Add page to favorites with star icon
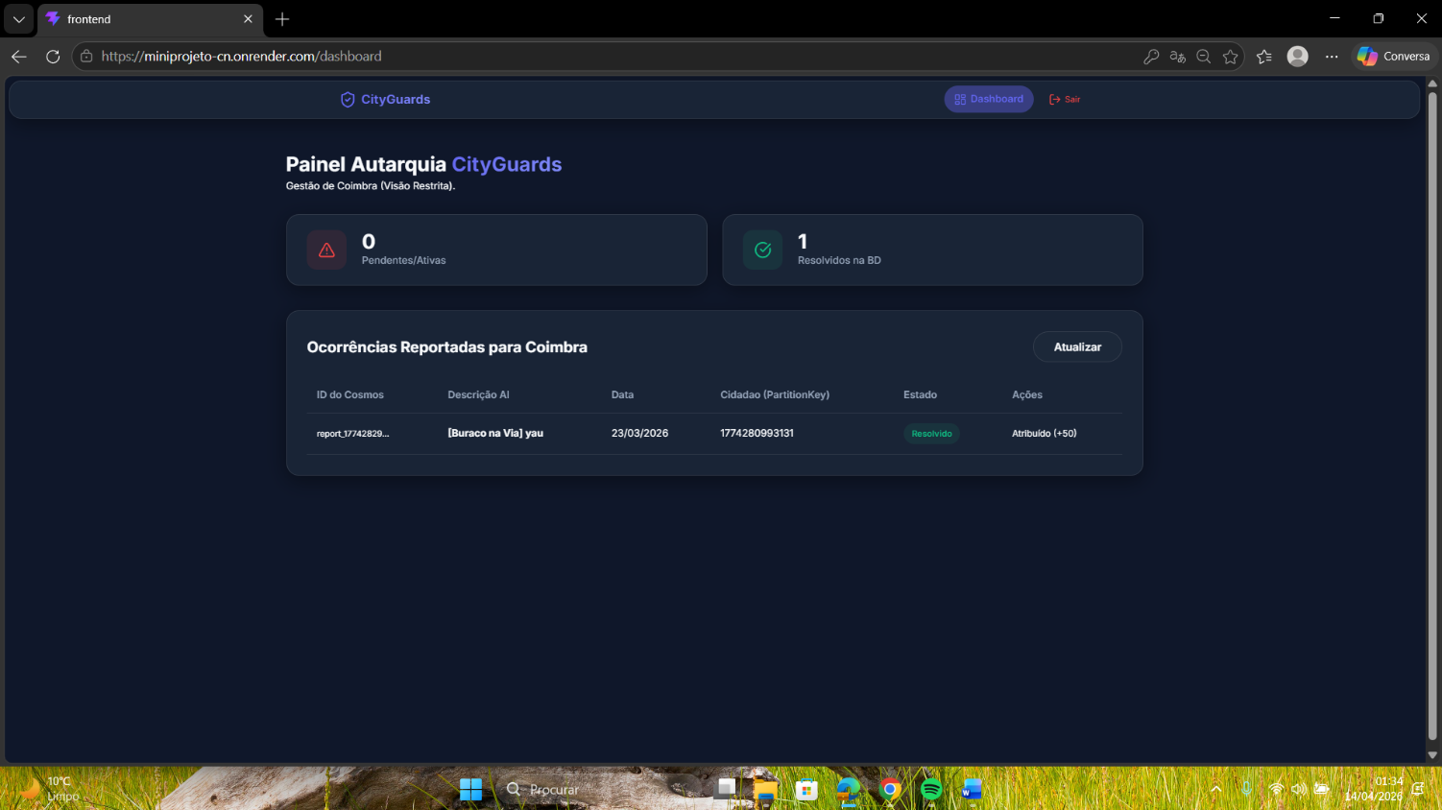1442x810 pixels. click(1230, 57)
